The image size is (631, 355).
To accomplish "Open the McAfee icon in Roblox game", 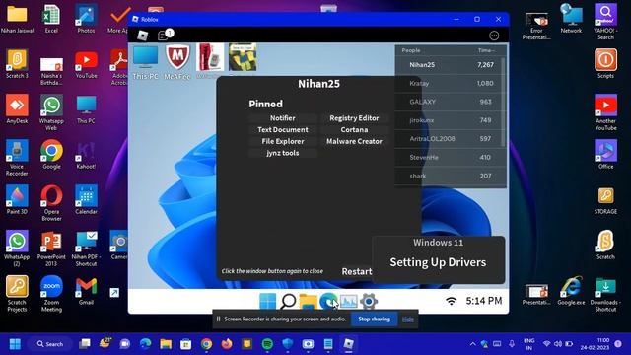I will click(177, 62).
